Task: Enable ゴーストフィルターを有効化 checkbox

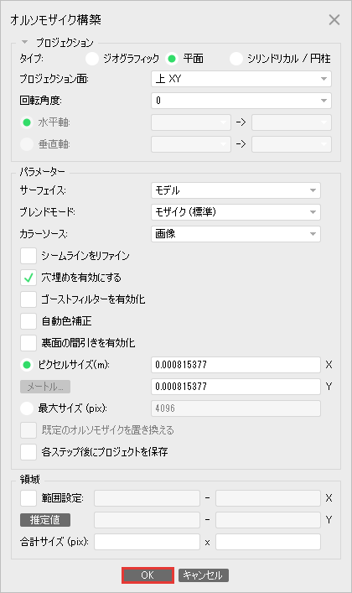Action: point(28,299)
